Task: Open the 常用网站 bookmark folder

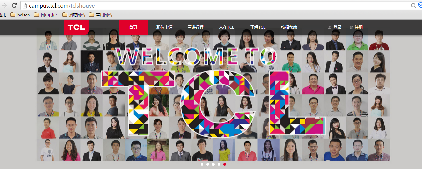Action: pyautogui.click(x=101, y=15)
